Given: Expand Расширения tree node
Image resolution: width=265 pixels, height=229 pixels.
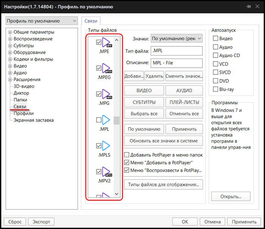Looking at the screenshot, I should click(10, 79).
